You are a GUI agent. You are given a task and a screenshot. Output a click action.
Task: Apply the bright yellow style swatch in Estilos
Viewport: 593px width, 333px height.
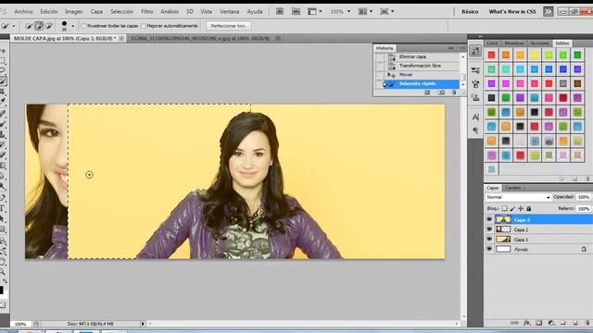coord(535,55)
